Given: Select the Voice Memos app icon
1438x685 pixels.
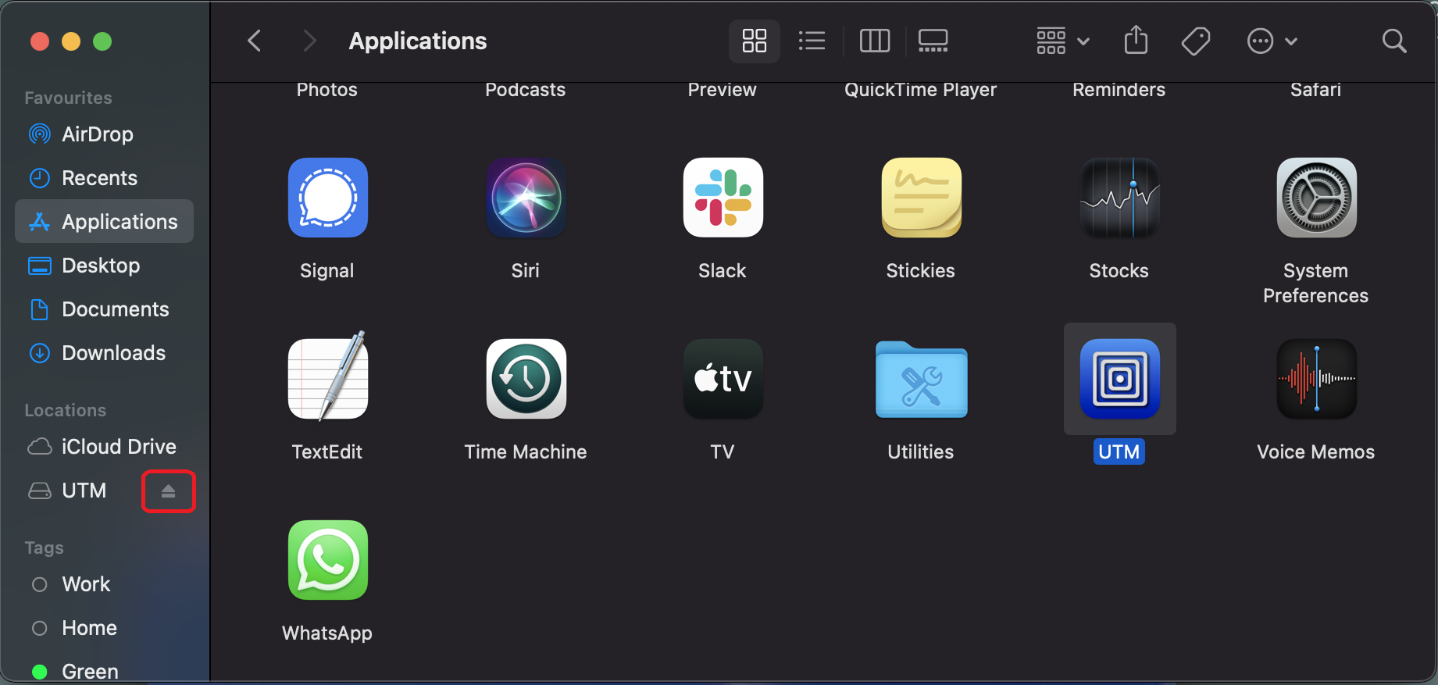Looking at the screenshot, I should (1316, 379).
